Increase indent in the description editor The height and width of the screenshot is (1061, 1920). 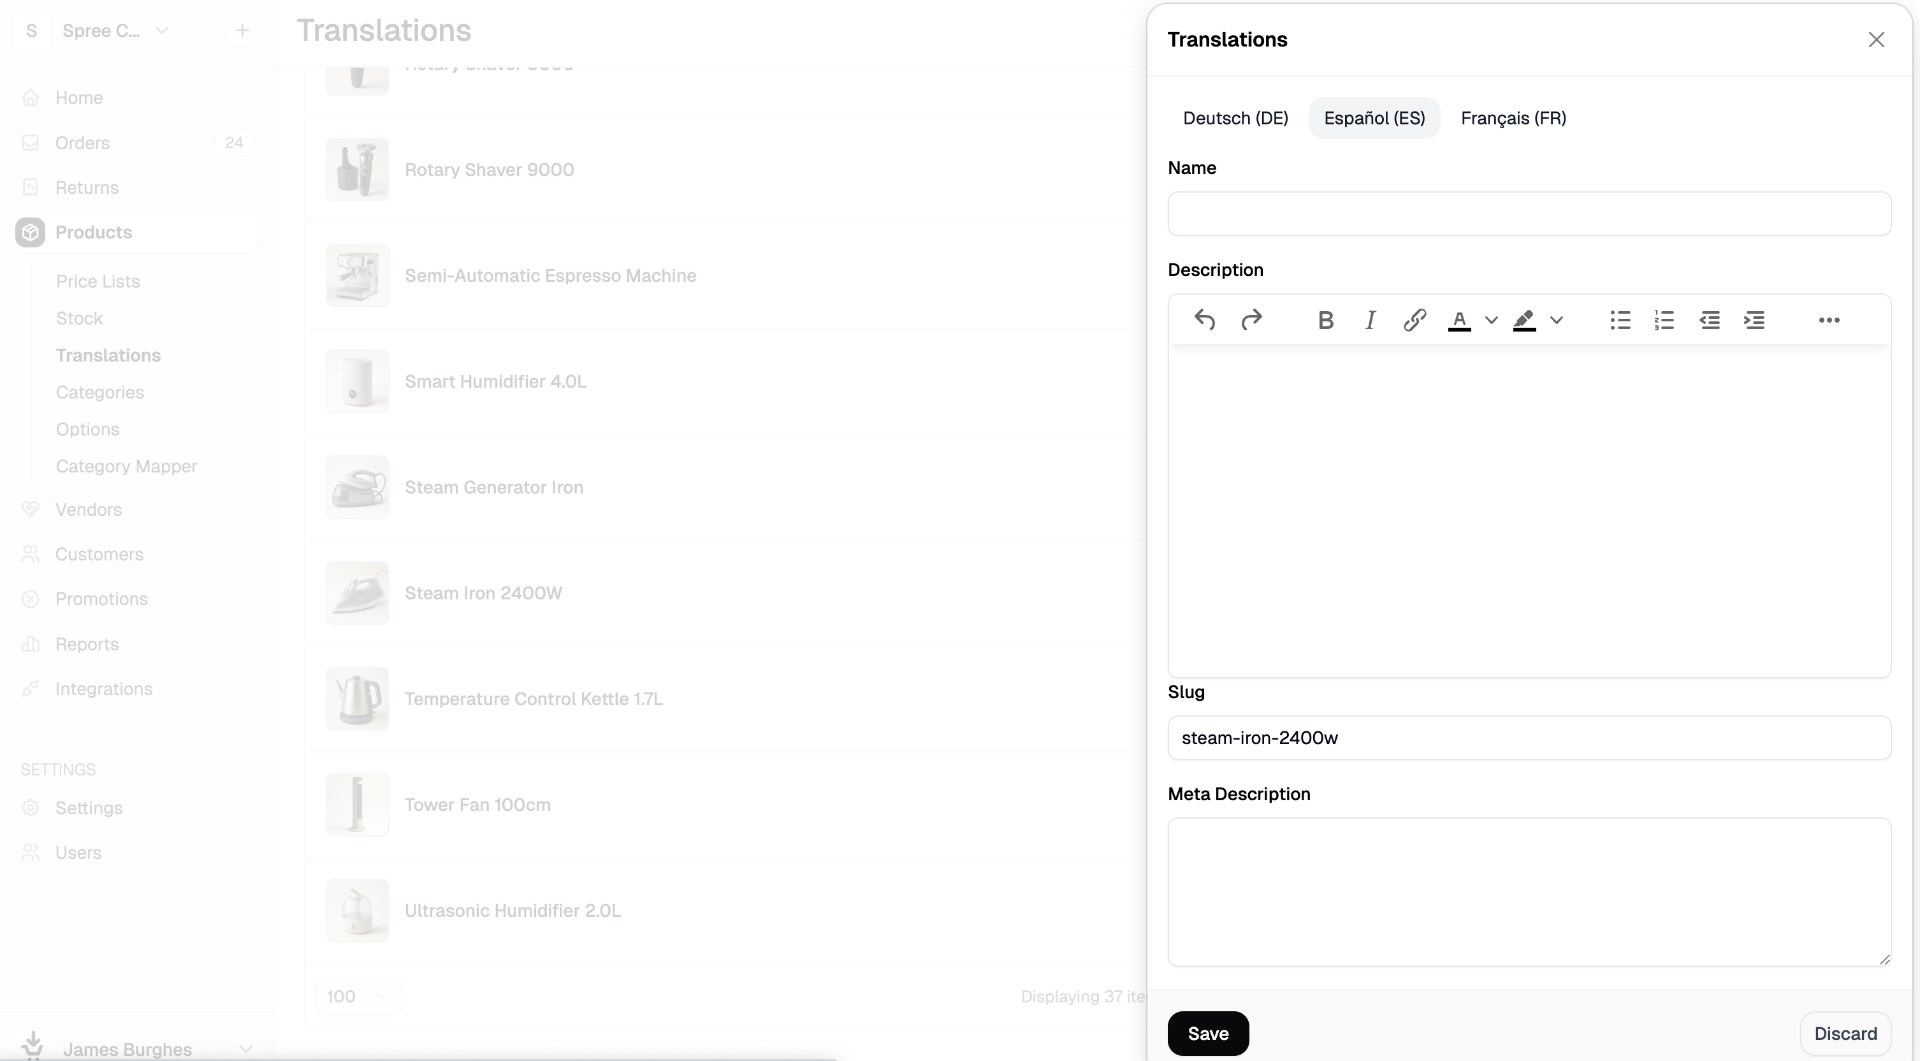pos(1754,320)
